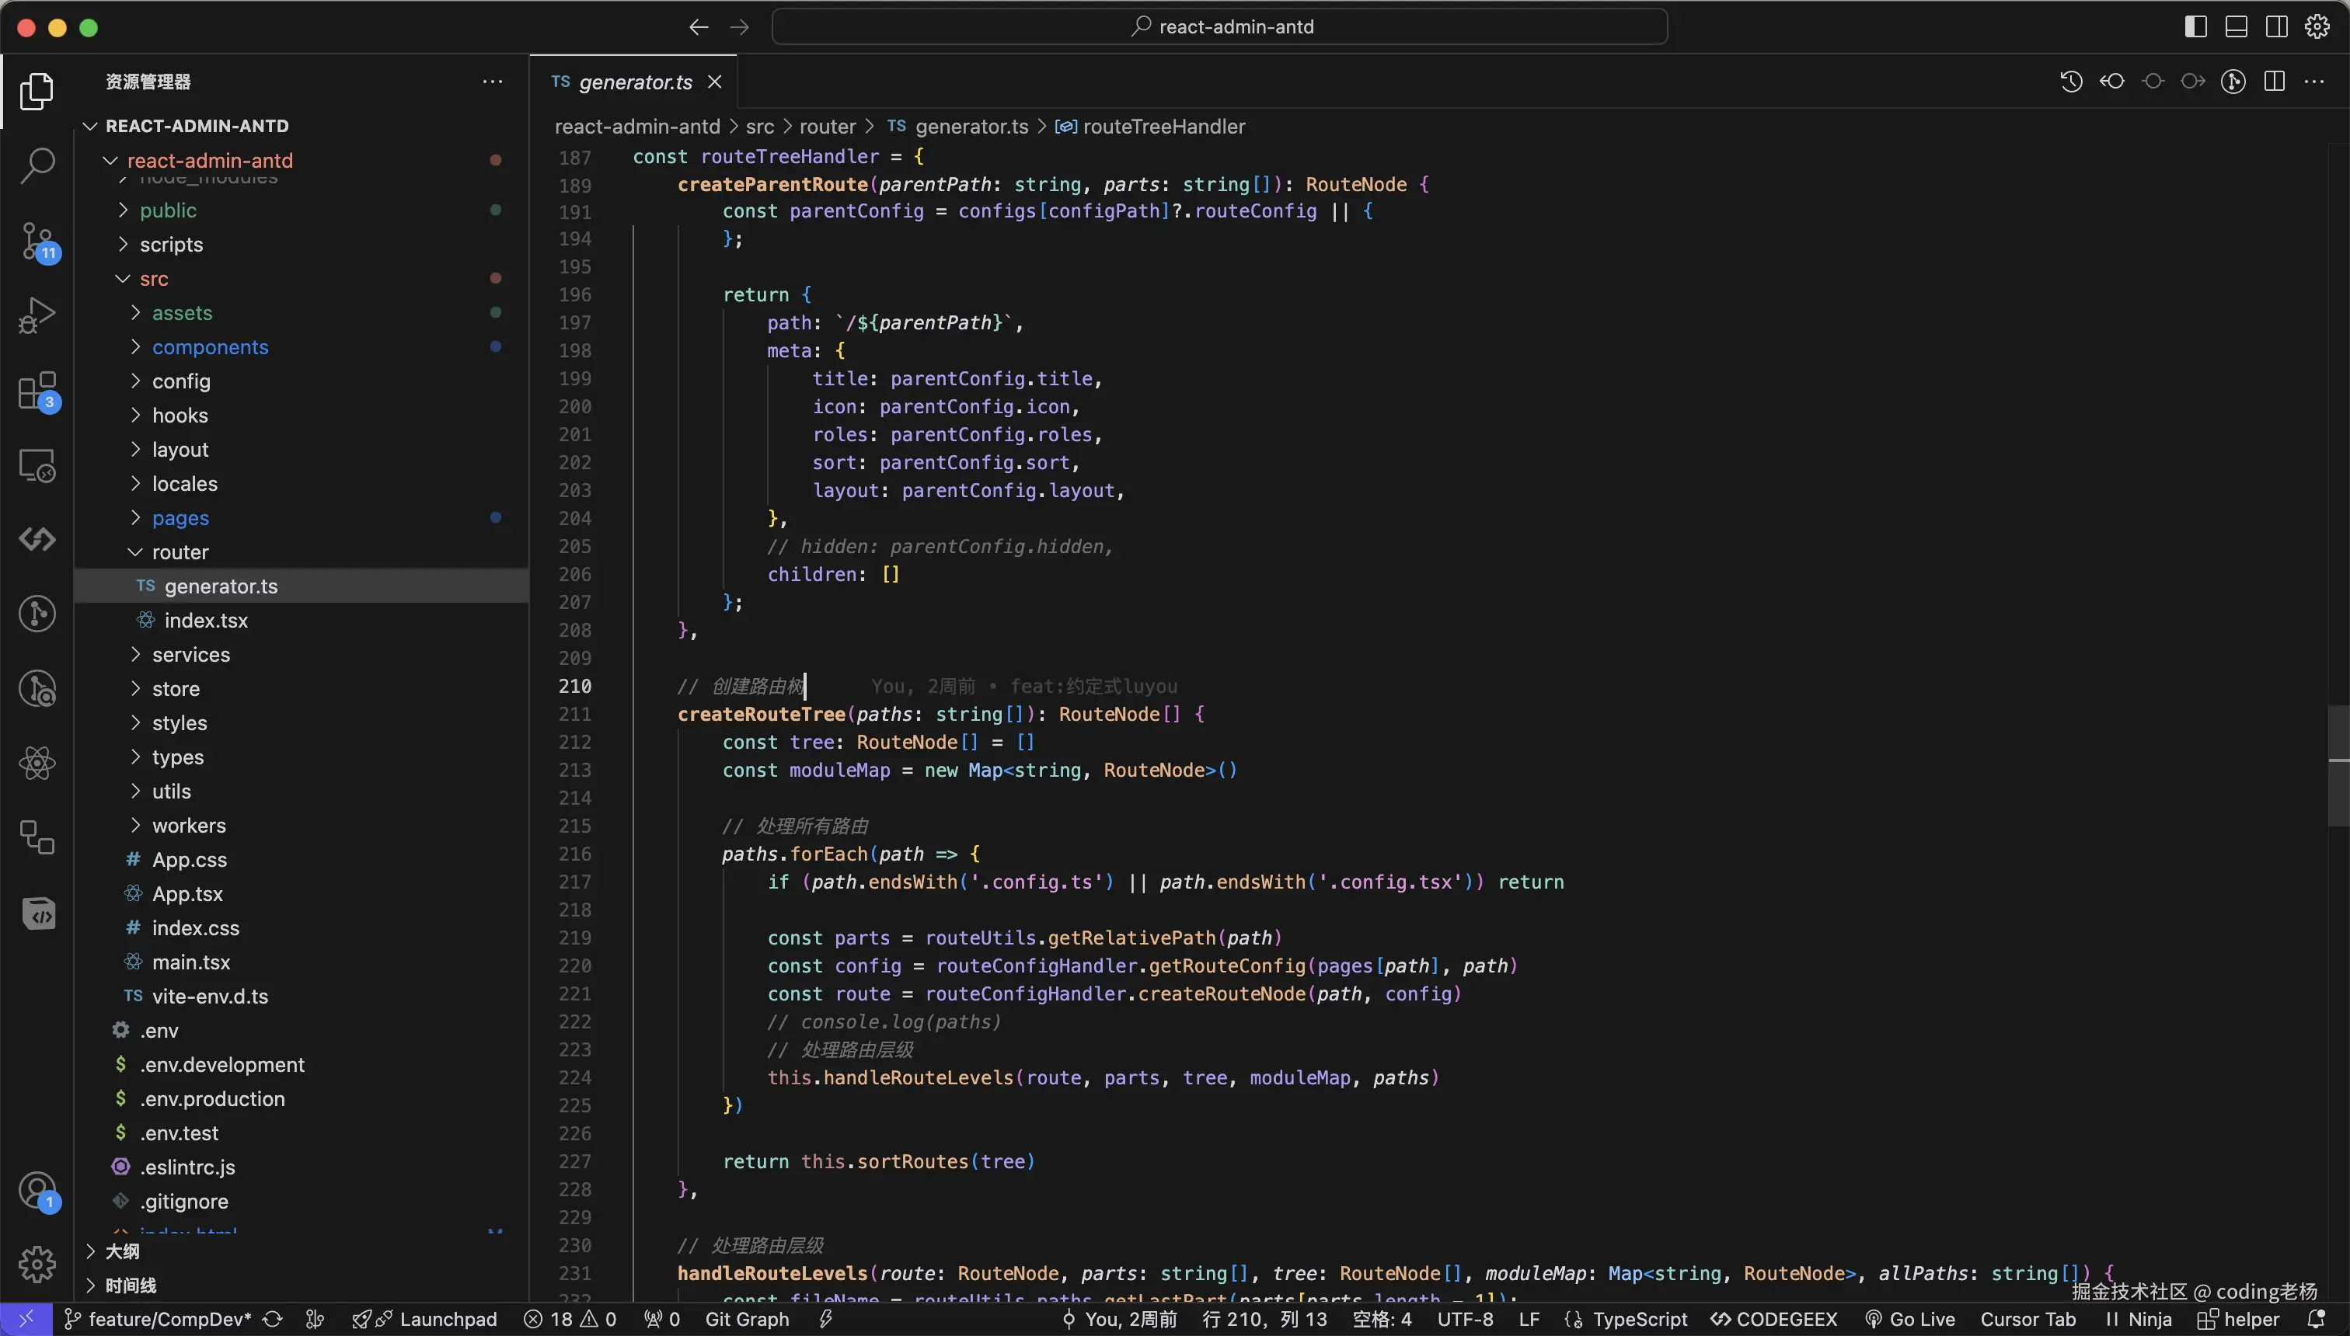
Task: Toggle primary sidebar visibility in title bar
Action: [x=2195, y=26]
